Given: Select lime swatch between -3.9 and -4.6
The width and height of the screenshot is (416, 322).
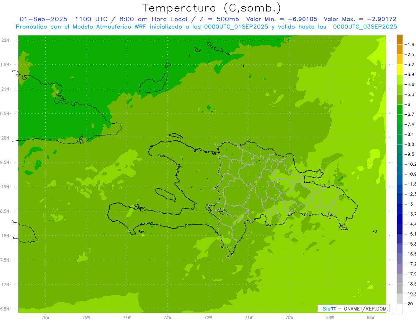Looking at the screenshot, I should [400, 80].
